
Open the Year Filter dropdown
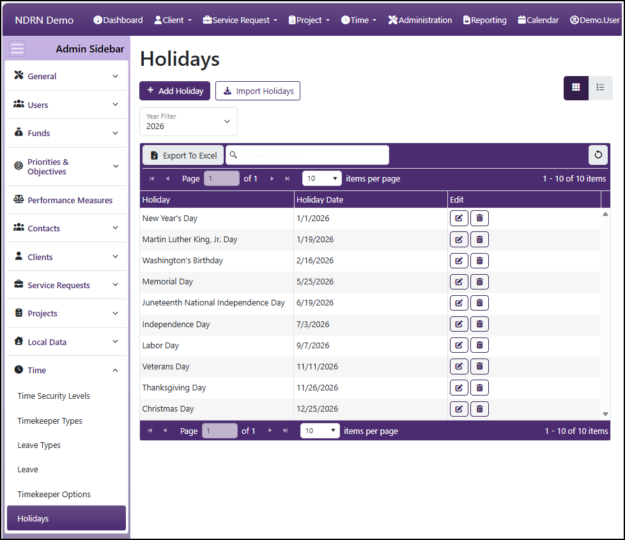click(189, 121)
